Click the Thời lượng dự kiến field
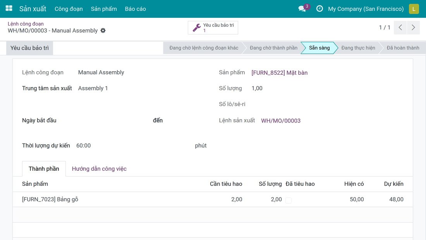The width and height of the screenshot is (426, 240). tap(133, 146)
